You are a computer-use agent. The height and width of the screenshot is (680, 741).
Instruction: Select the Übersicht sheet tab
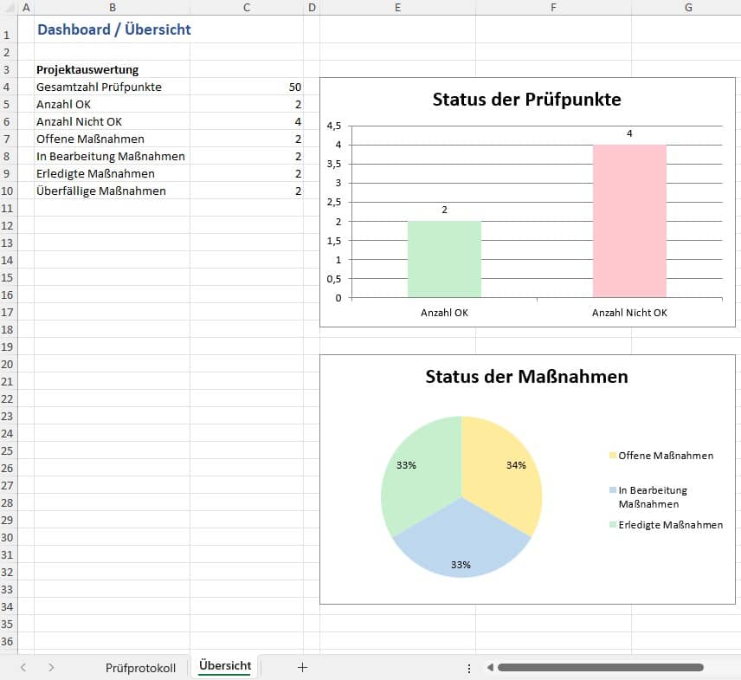pyautogui.click(x=224, y=666)
